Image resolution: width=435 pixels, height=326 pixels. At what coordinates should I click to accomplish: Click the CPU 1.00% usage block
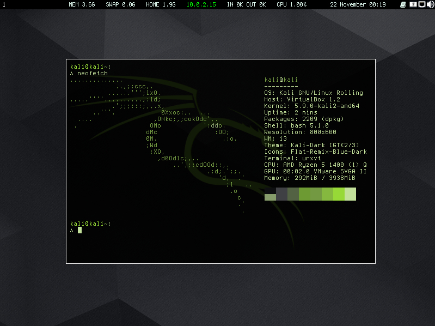click(x=291, y=4)
